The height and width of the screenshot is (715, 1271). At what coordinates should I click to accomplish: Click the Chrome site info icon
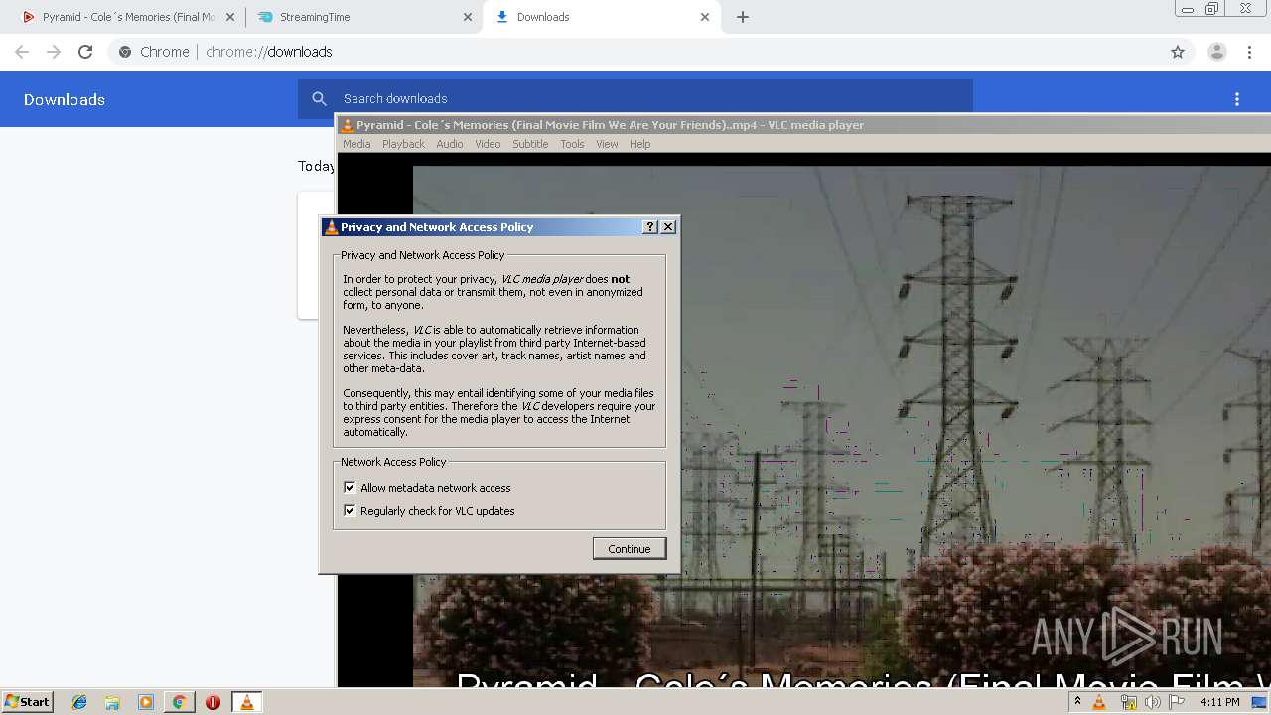click(124, 52)
